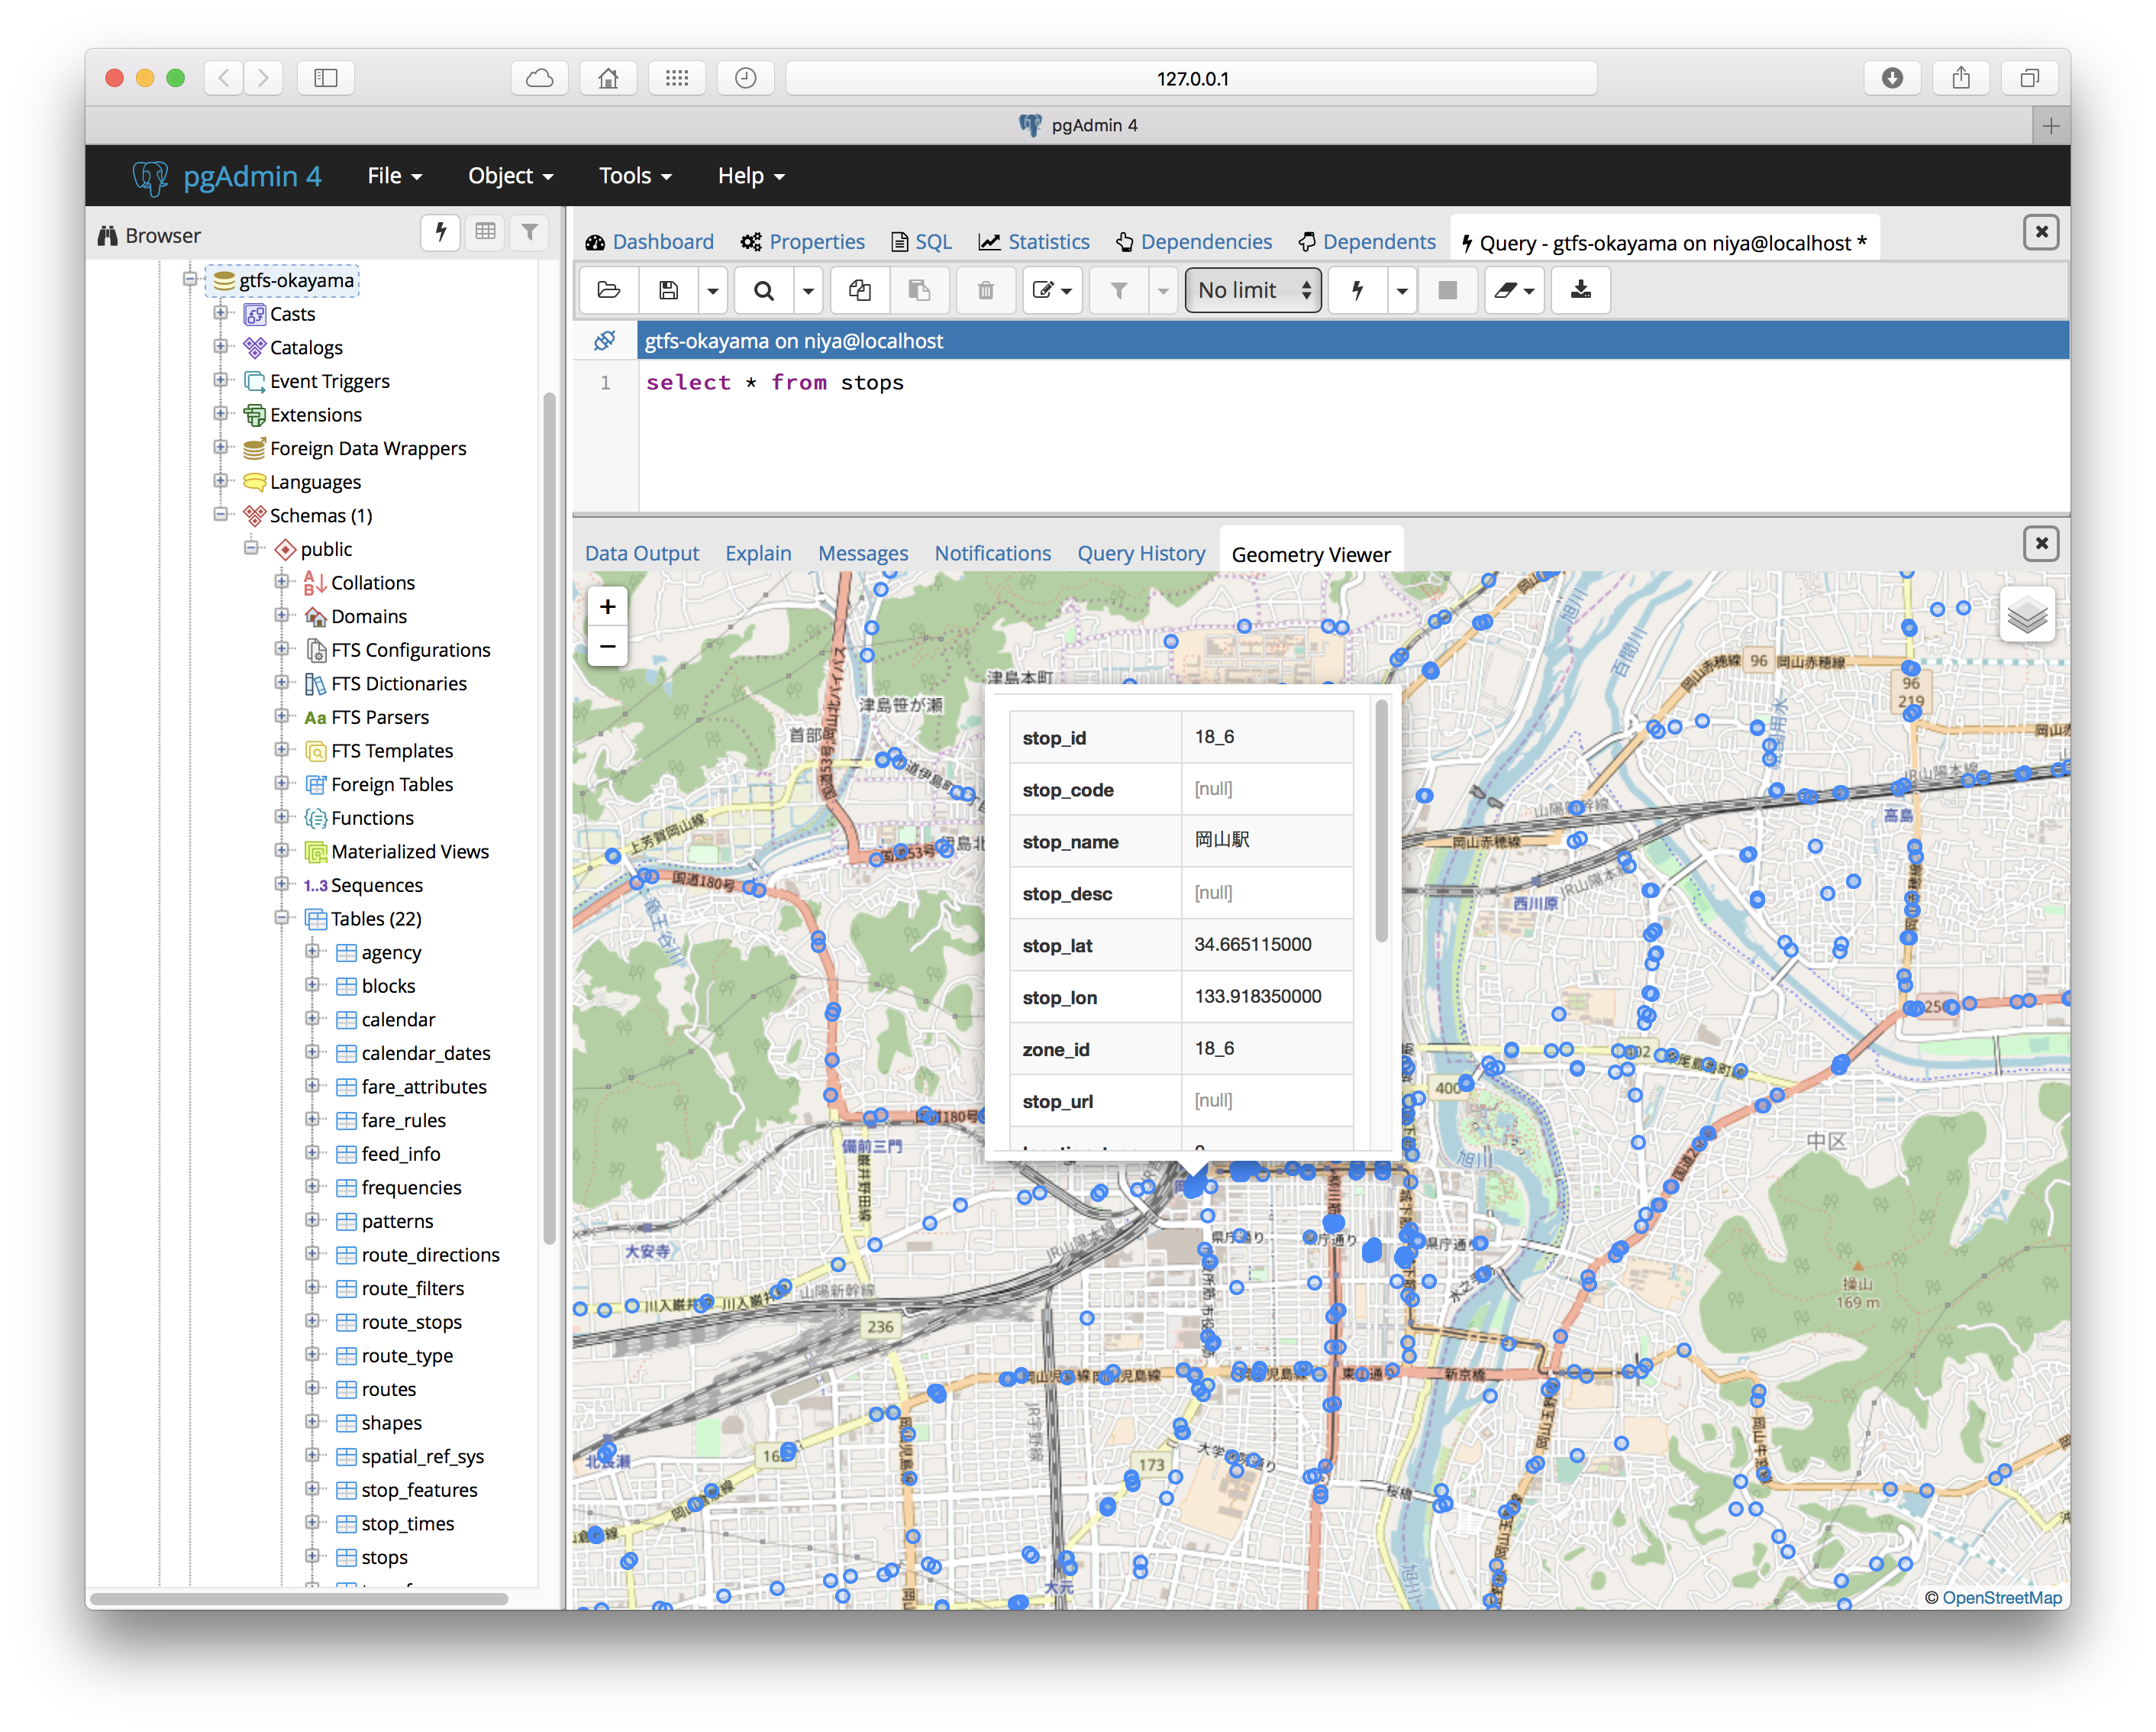Click the popup's vertical scrollbar

tap(1381, 820)
